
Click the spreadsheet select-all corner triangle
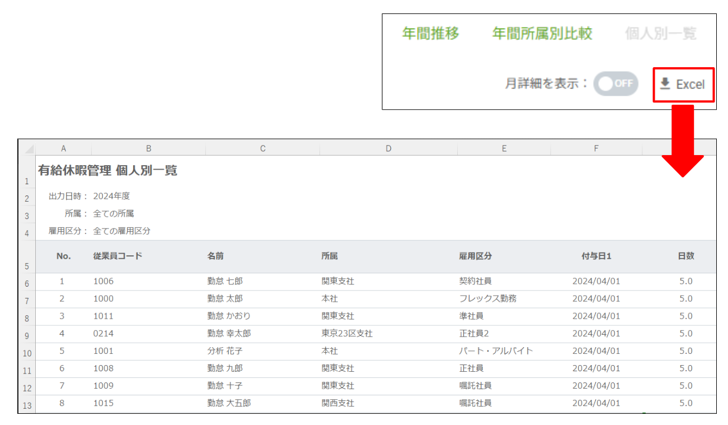[x=28, y=150]
